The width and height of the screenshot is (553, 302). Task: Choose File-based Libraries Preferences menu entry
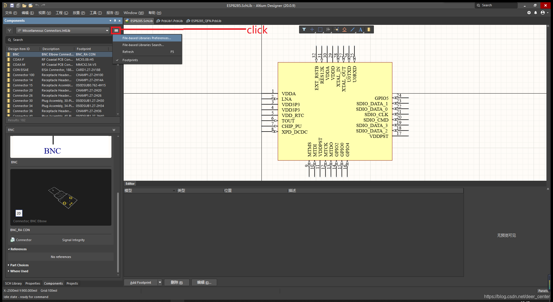click(x=147, y=38)
